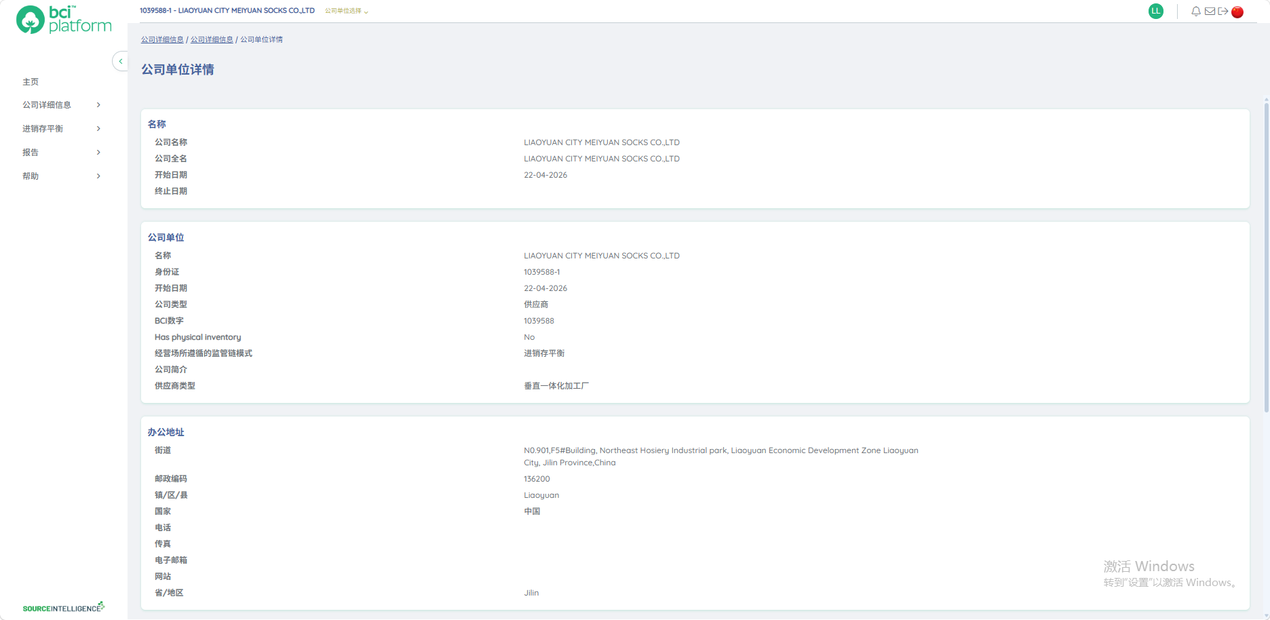The height and width of the screenshot is (620, 1270).
Task: Click the 公司简介 label
Action: (171, 370)
